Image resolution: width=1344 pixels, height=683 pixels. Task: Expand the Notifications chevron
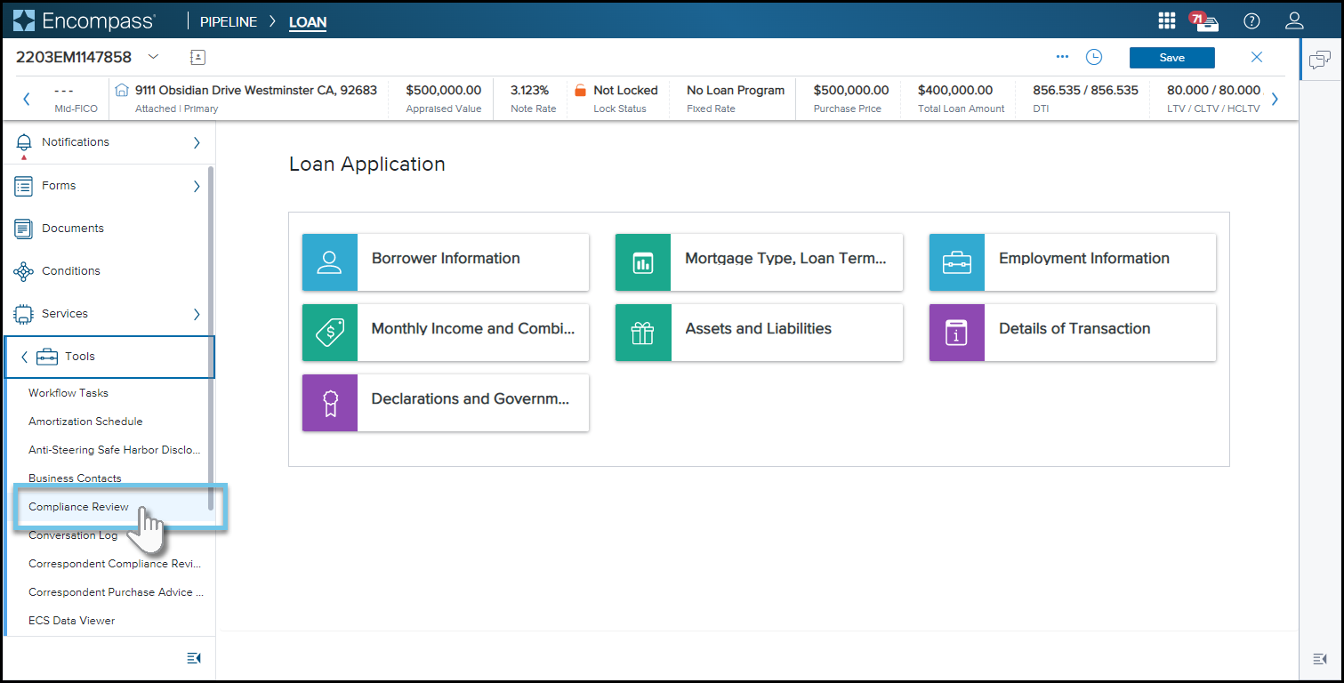(197, 142)
